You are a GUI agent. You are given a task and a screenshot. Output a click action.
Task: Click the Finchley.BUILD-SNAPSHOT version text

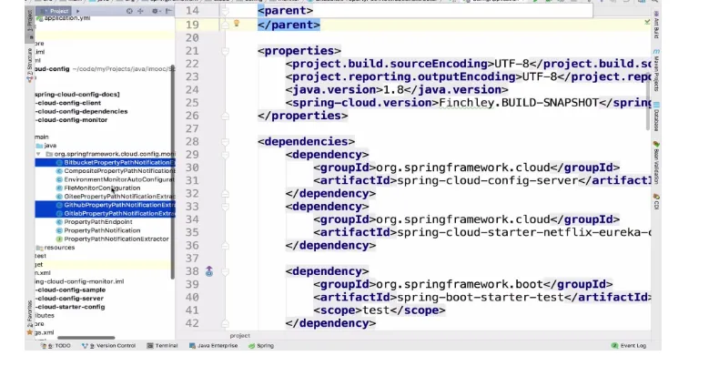(519, 103)
